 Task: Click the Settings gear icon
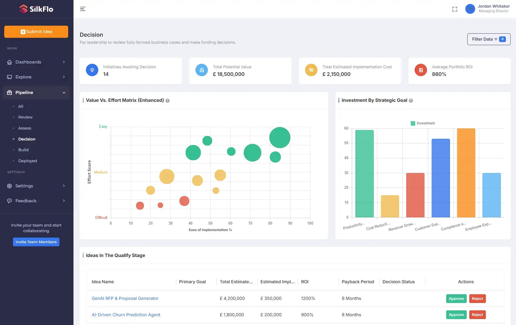[x=10, y=186]
